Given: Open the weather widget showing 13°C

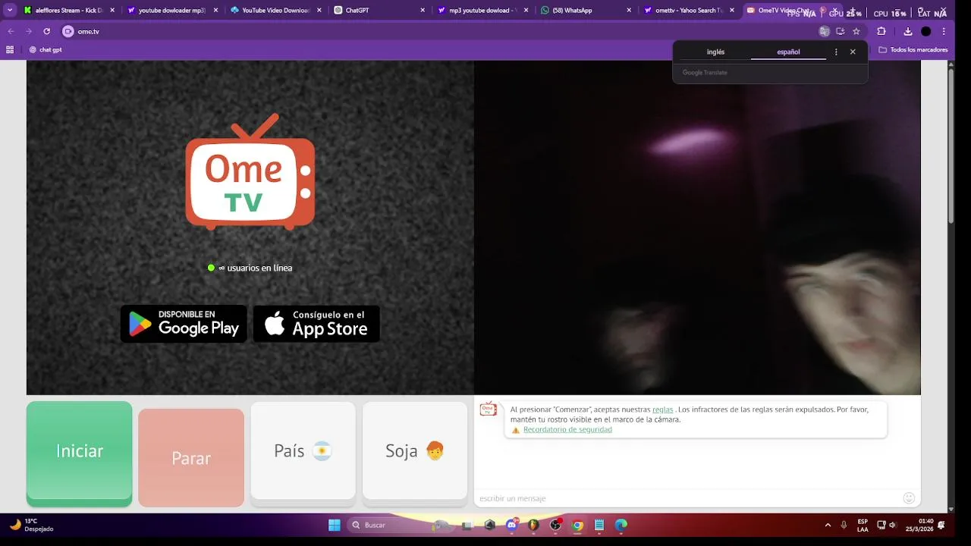Looking at the screenshot, I should point(32,525).
